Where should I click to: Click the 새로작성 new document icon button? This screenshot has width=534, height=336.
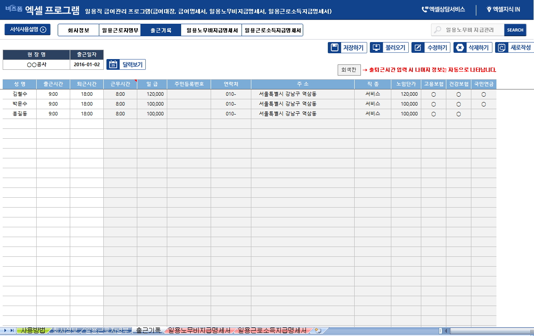(502, 48)
